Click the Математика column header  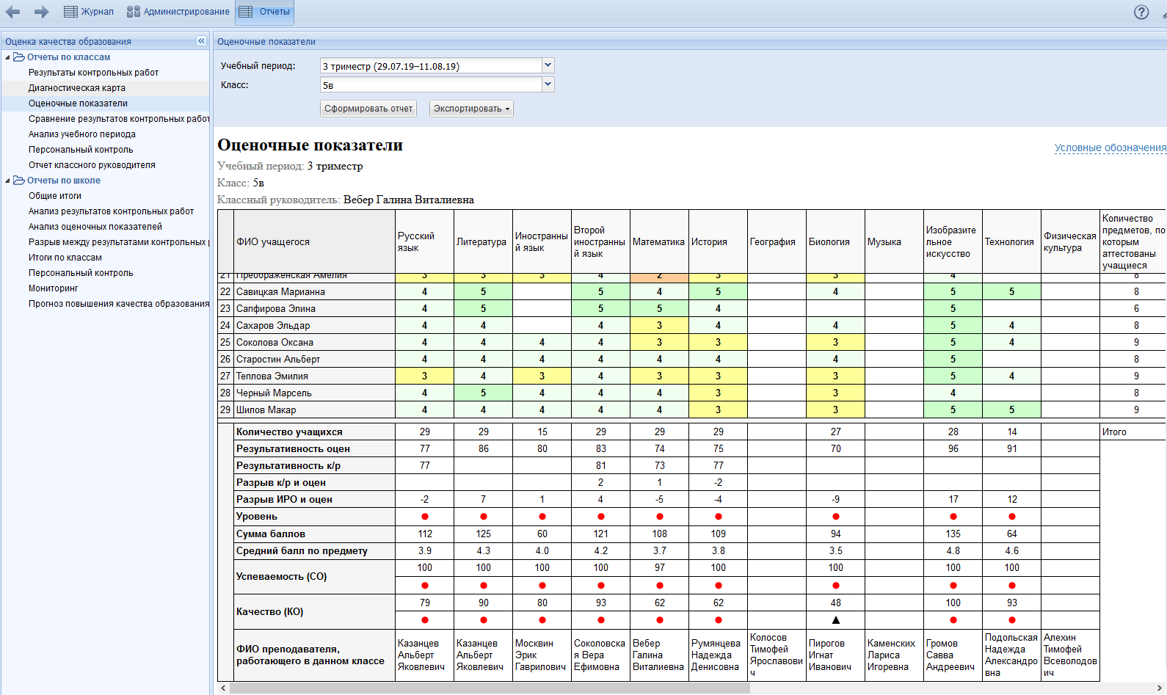pos(659,241)
